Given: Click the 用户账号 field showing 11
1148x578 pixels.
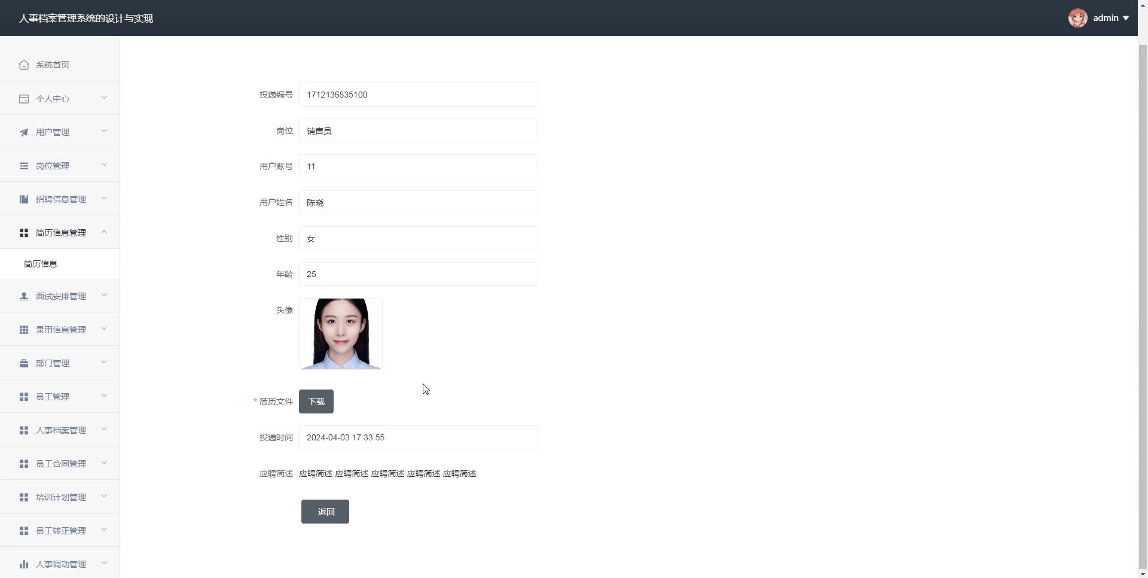Looking at the screenshot, I should tap(419, 166).
